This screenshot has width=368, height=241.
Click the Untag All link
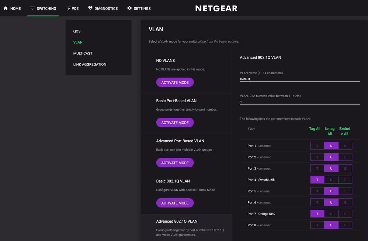click(x=330, y=131)
